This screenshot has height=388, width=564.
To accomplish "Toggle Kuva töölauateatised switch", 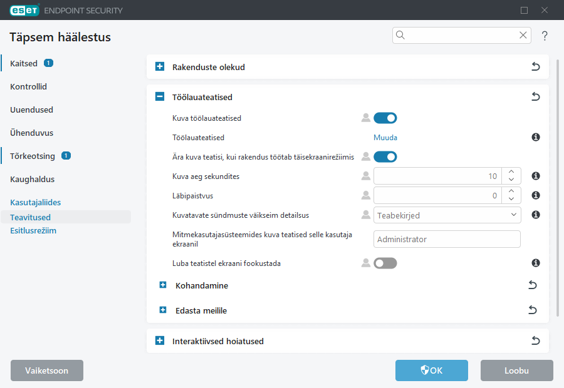I will pos(385,118).
